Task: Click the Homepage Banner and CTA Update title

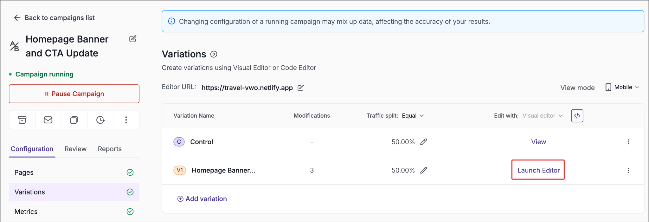Action: [x=67, y=46]
